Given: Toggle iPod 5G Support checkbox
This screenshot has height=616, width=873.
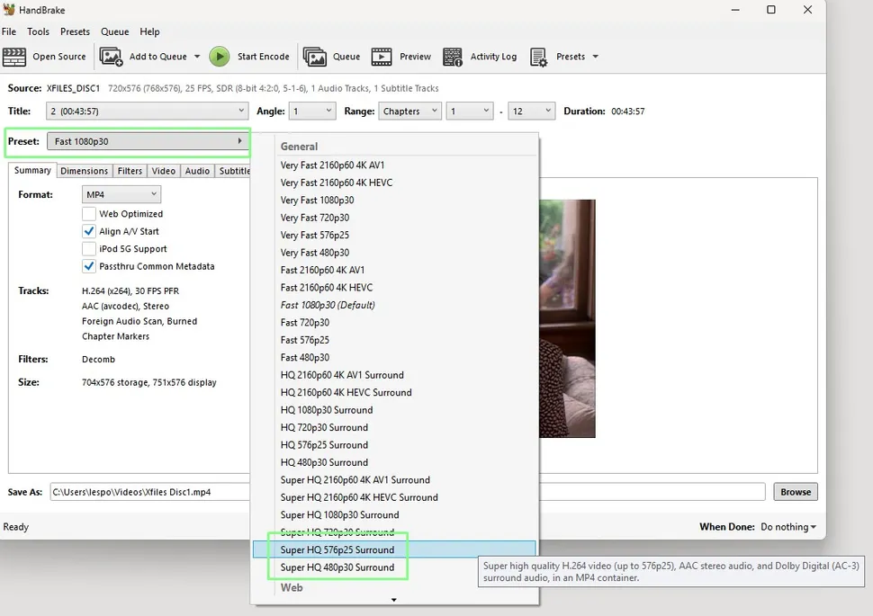Looking at the screenshot, I should (89, 249).
